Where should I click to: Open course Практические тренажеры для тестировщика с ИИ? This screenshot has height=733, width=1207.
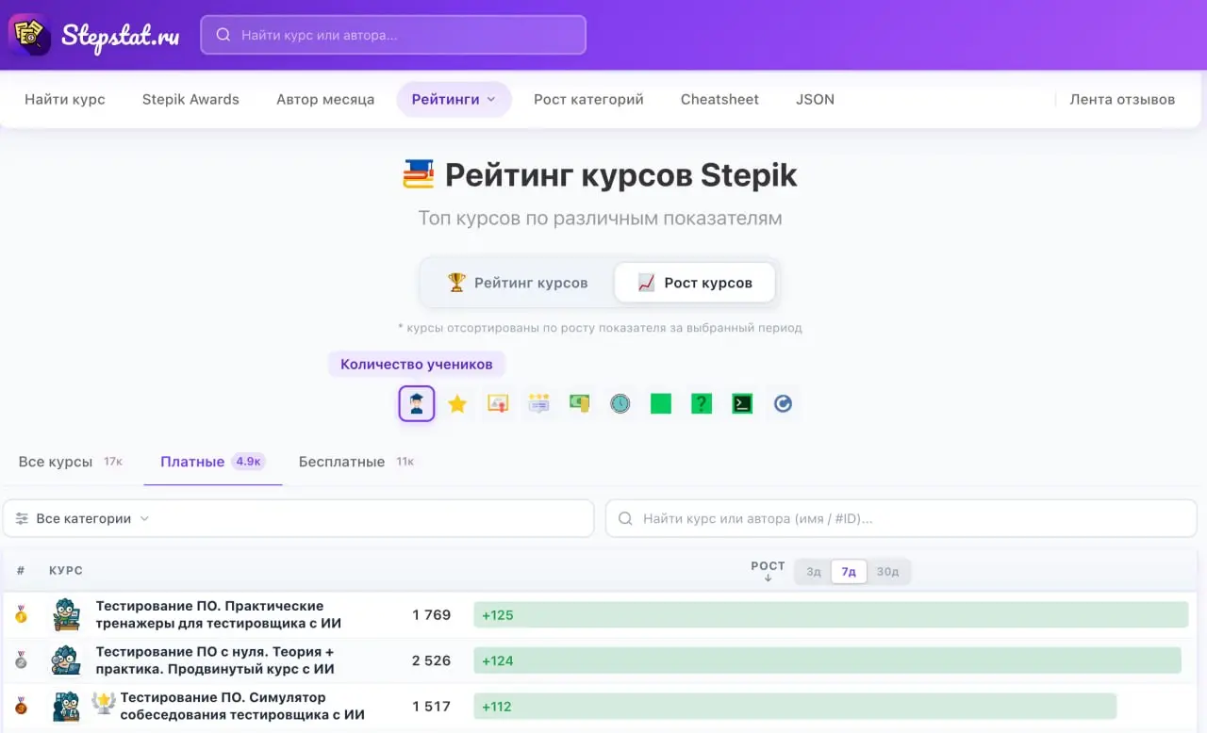click(218, 614)
